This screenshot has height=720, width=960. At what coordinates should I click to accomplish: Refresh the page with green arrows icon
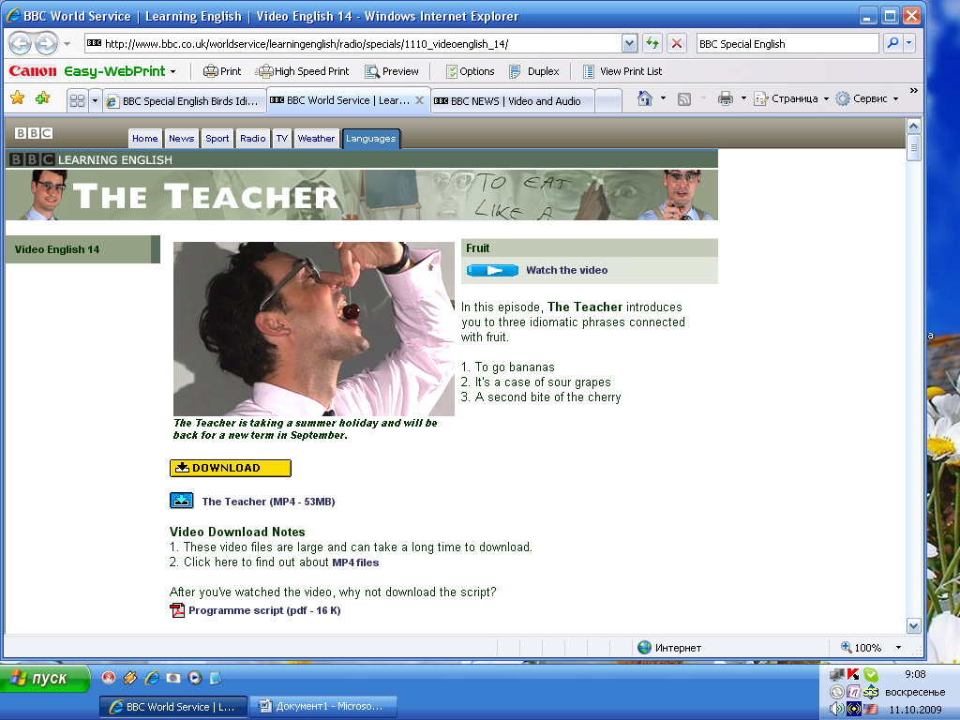tap(652, 43)
